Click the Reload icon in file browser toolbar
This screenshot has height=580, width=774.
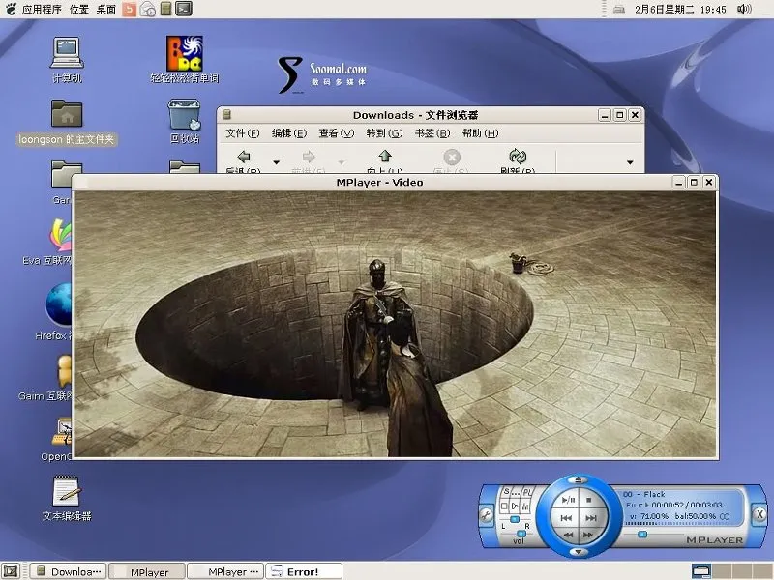518,157
